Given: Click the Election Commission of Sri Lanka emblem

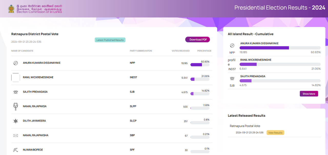Looking at the screenshot, I should 11,8.
